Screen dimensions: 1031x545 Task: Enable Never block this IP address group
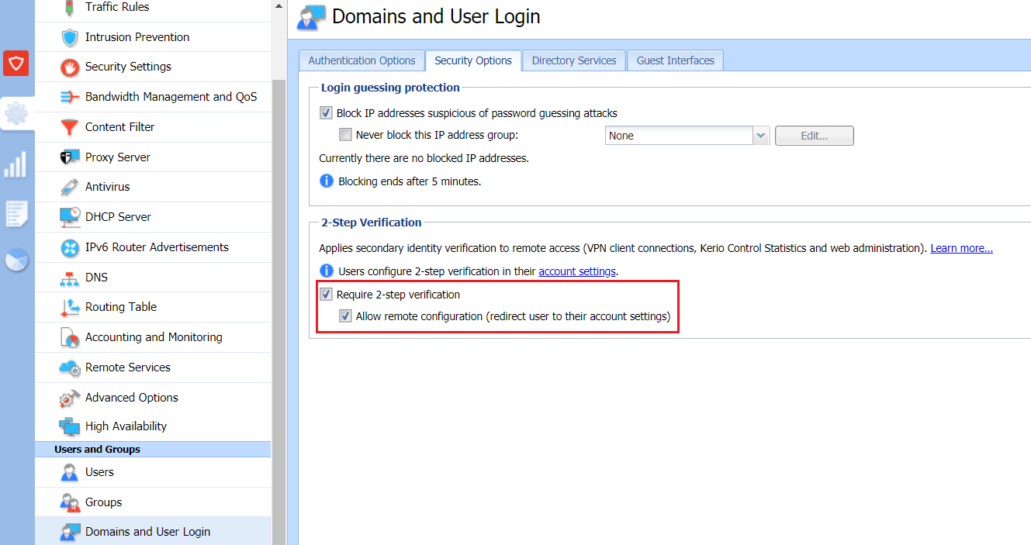point(345,135)
